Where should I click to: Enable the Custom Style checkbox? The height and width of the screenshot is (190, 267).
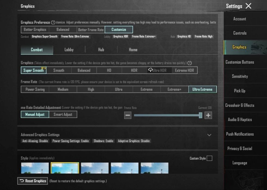click(209, 158)
